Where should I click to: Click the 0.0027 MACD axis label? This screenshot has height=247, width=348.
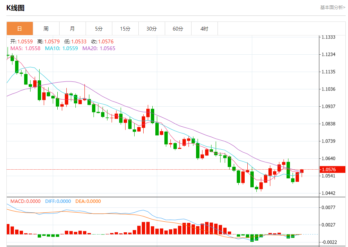[328, 225]
